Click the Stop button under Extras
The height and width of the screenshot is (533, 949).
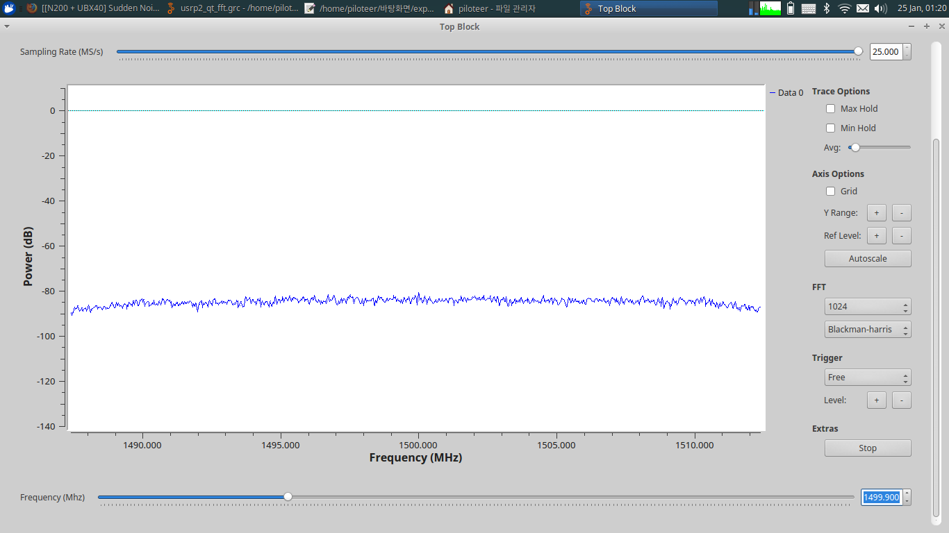point(867,448)
